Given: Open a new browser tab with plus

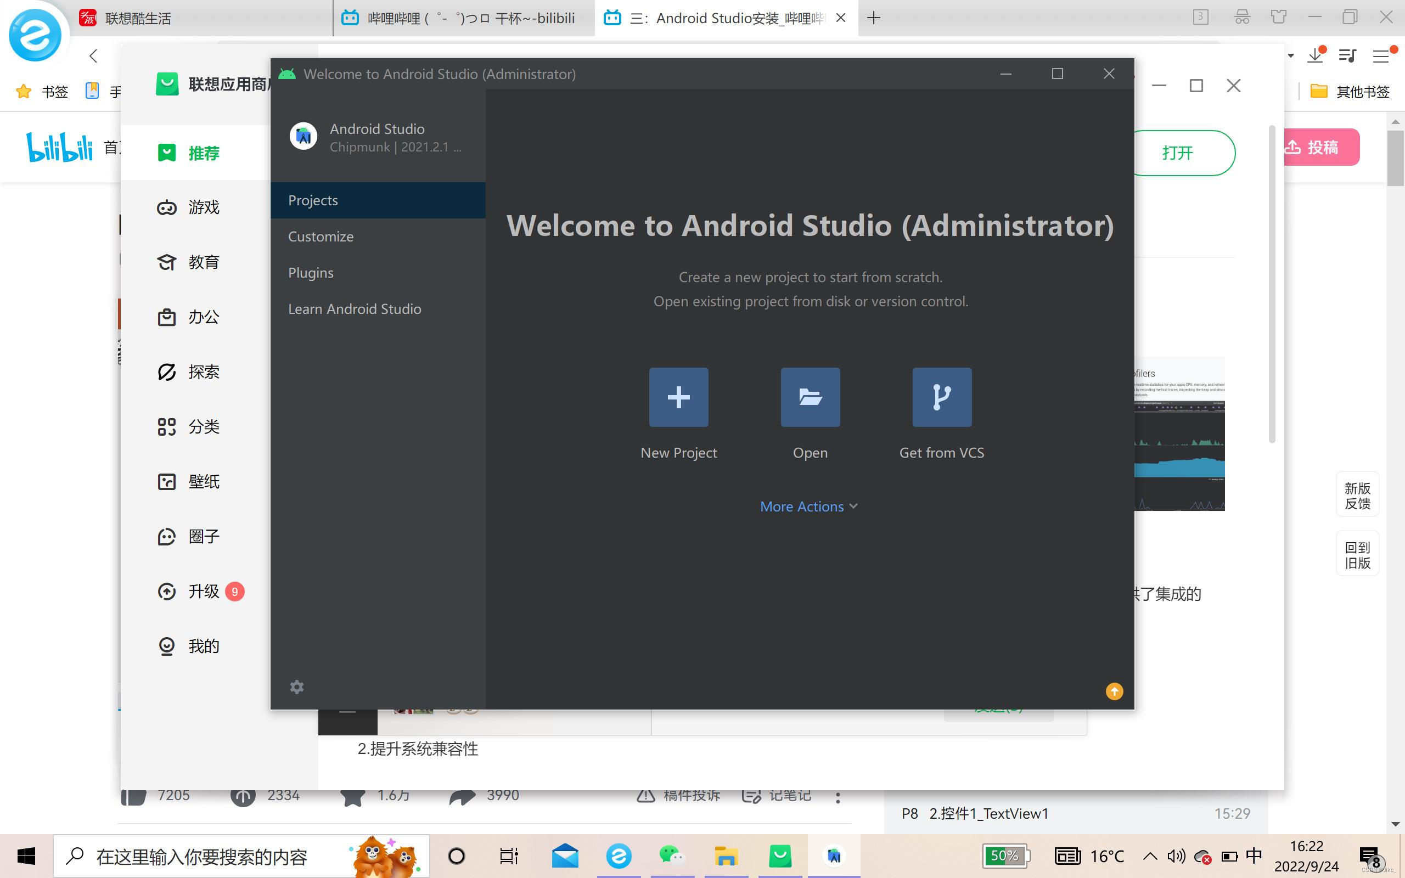Looking at the screenshot, I should click(873, 18).
